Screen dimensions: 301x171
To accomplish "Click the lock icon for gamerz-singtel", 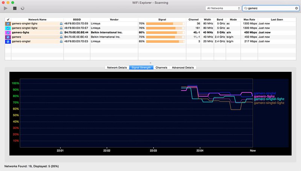I will coord(61,41).
